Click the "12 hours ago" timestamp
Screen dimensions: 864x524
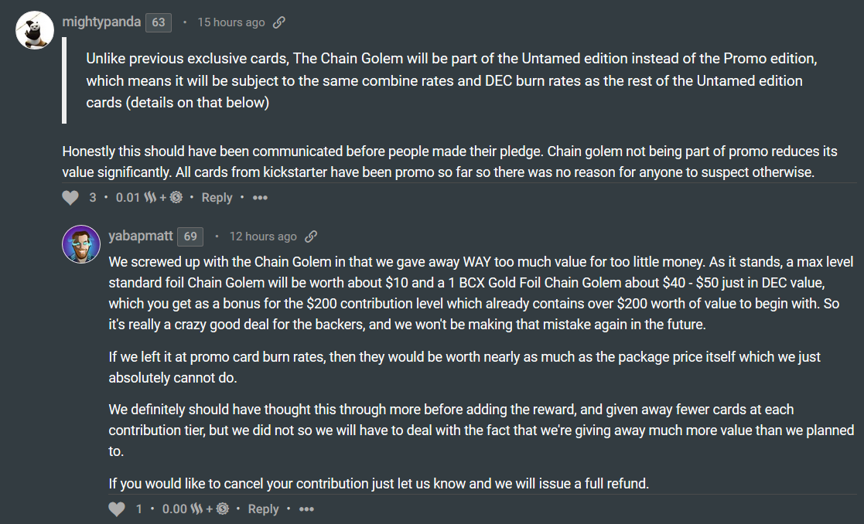263,236
